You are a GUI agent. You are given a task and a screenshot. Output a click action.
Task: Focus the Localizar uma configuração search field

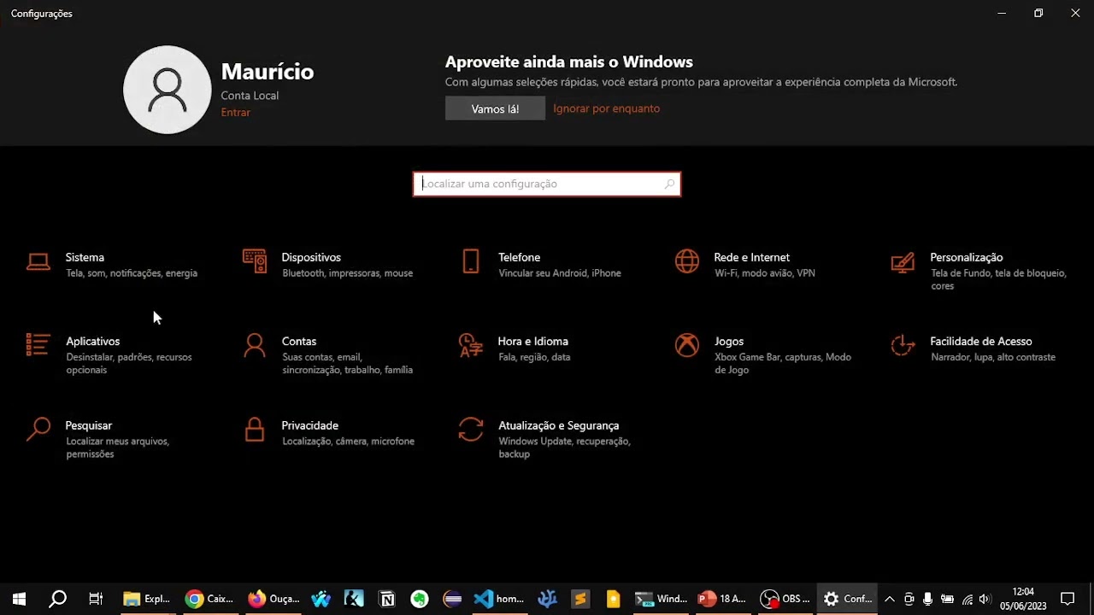(547, 184)
